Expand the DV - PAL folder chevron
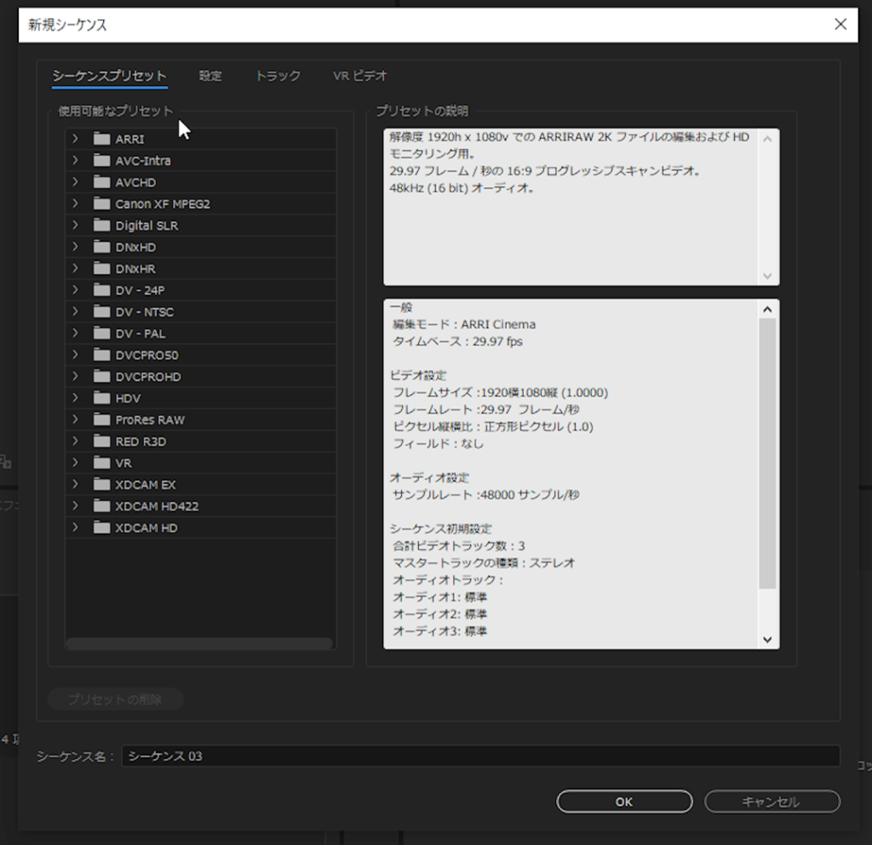This screenshot has width=872, height=845. [x=75, y=333]
